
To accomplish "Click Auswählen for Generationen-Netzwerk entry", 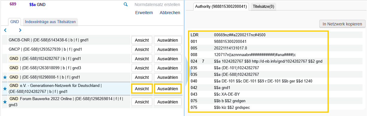I will pos(168,89).
